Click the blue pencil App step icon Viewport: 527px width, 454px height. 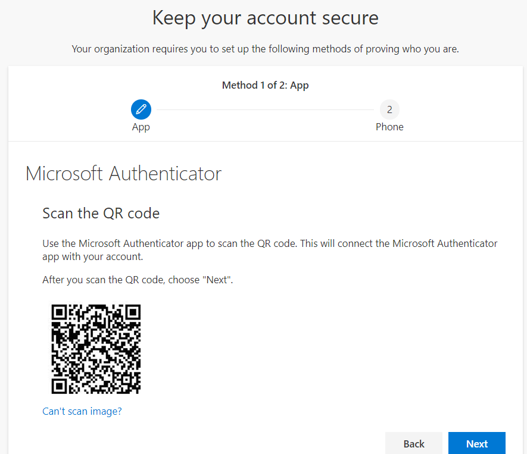tap(141, 109)
